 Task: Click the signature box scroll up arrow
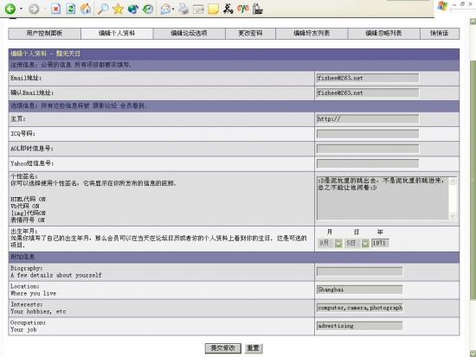pos(453,182)
